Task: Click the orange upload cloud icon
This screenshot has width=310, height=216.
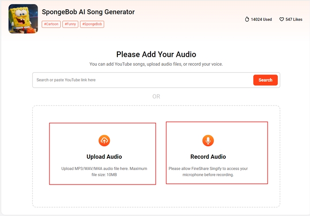Action: pos(104,141)
